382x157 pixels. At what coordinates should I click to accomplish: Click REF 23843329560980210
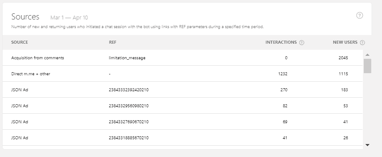[129, 106]
